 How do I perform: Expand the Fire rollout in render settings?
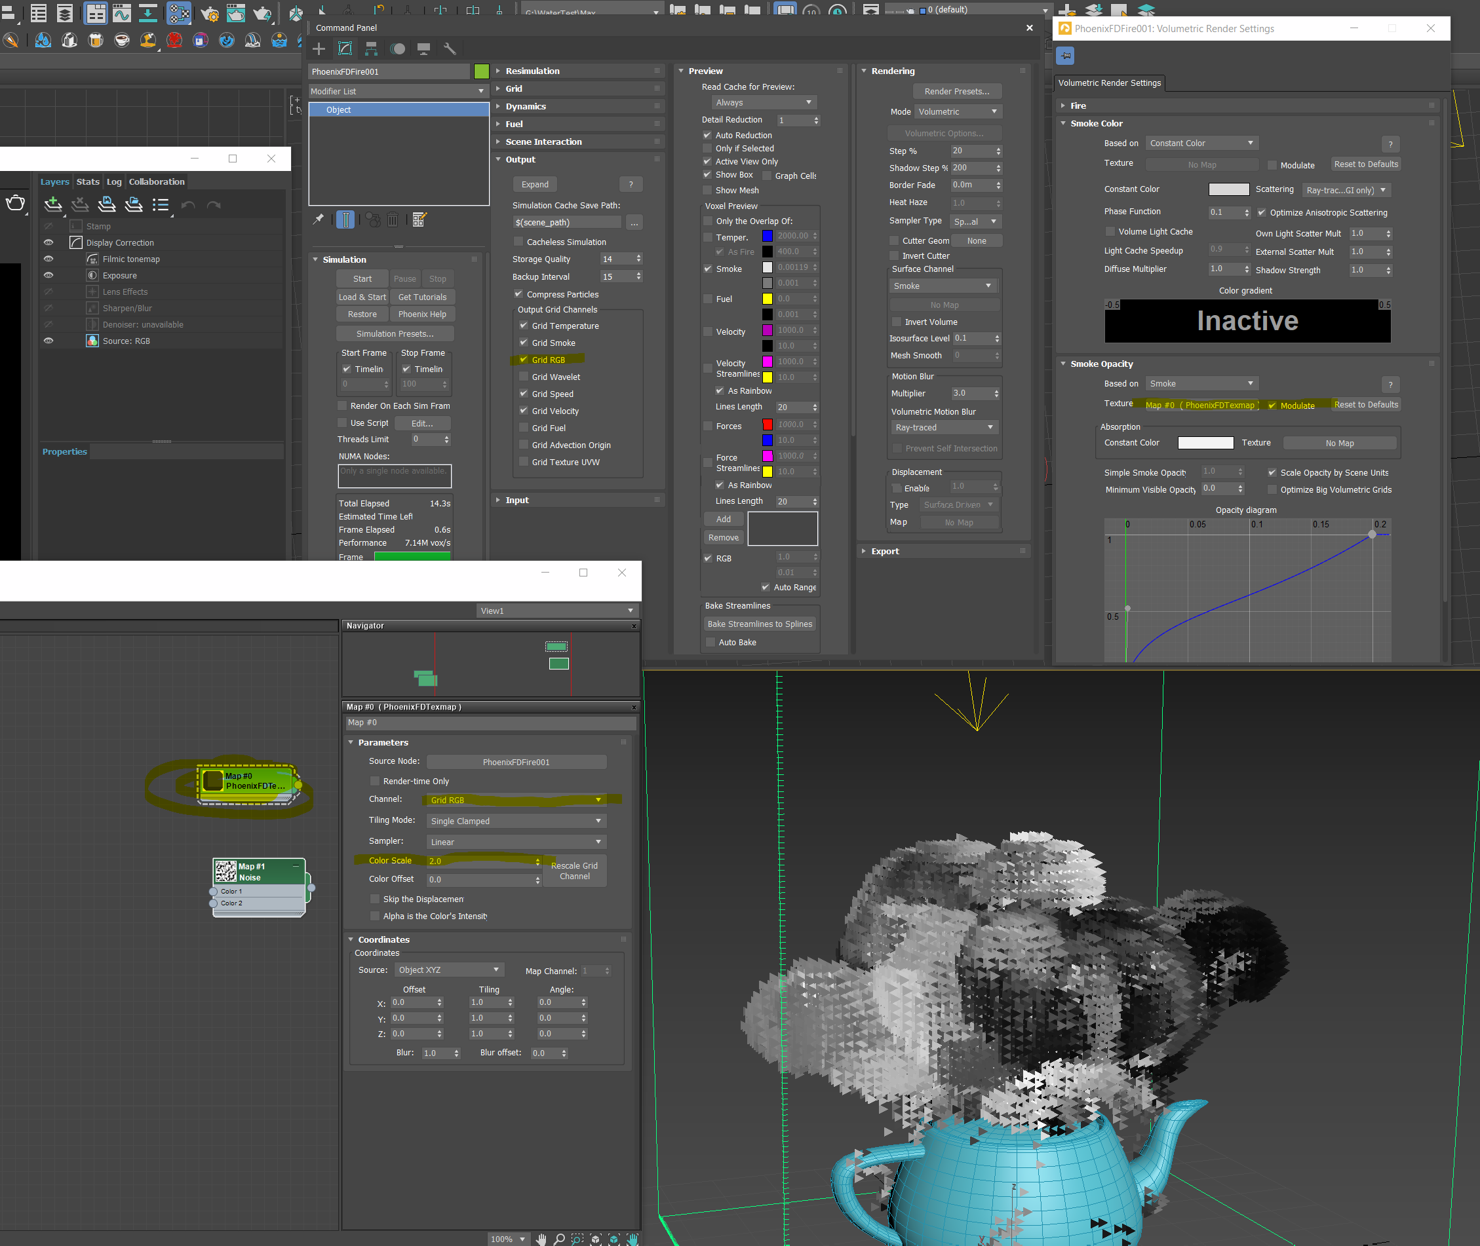(x=1247, y=105)
